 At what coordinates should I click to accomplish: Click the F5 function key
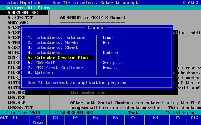(95, 118)
